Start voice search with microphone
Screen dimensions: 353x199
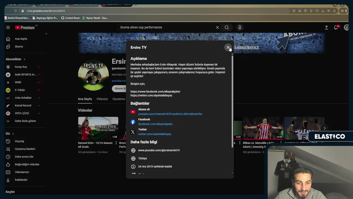[x=240, y=27]
